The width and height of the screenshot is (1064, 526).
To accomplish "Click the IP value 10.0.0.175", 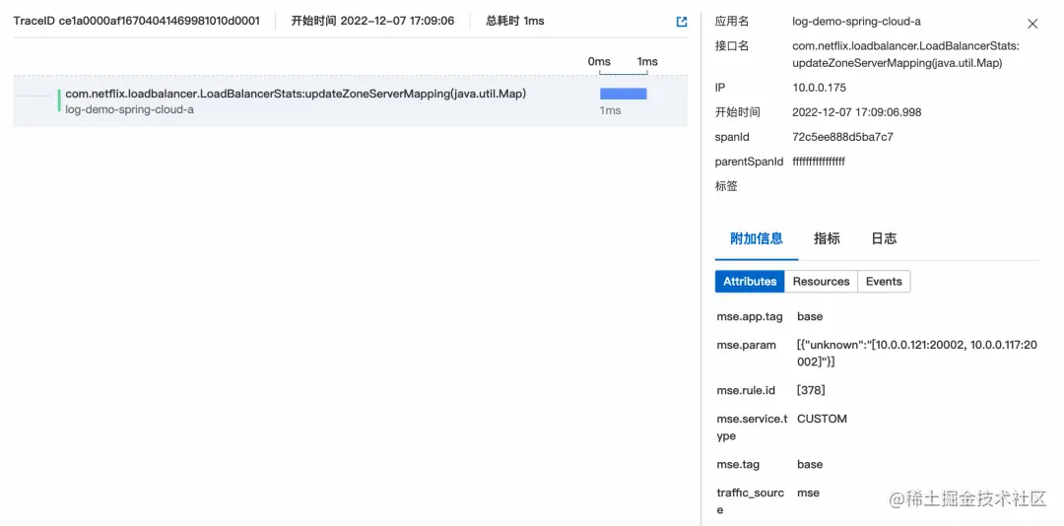I will point(821,88).
